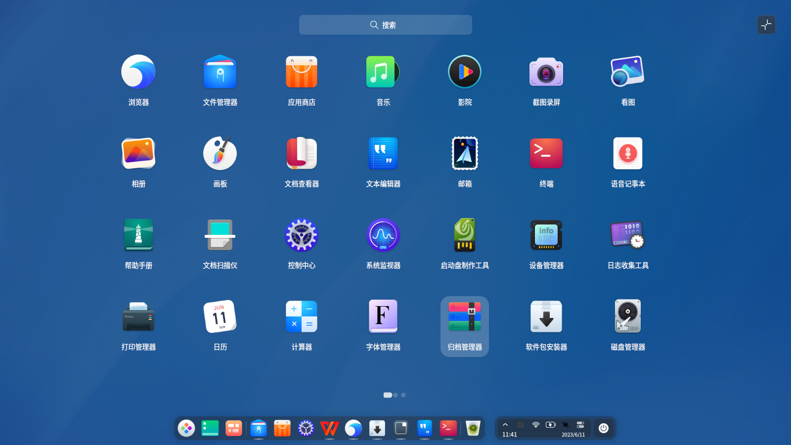Open WPS Office from the dock

pyautogui.click(x=330, y=429)
